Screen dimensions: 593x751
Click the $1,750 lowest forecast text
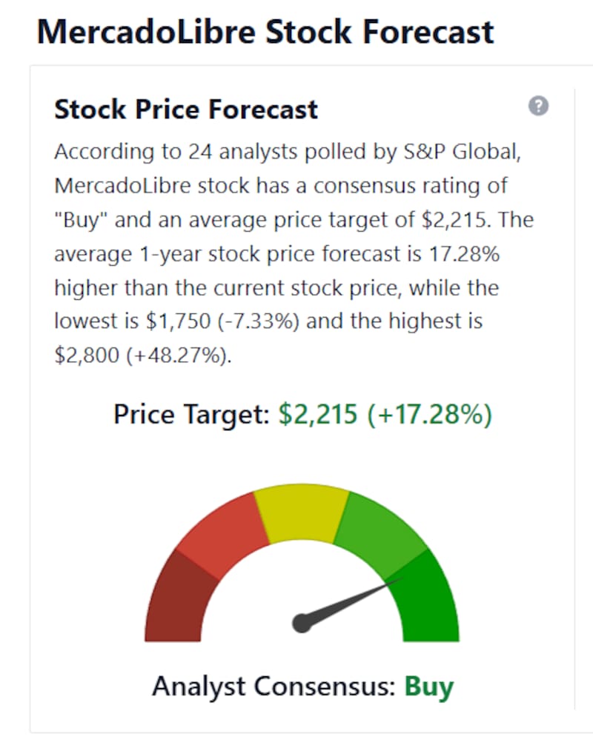(179, 321)
